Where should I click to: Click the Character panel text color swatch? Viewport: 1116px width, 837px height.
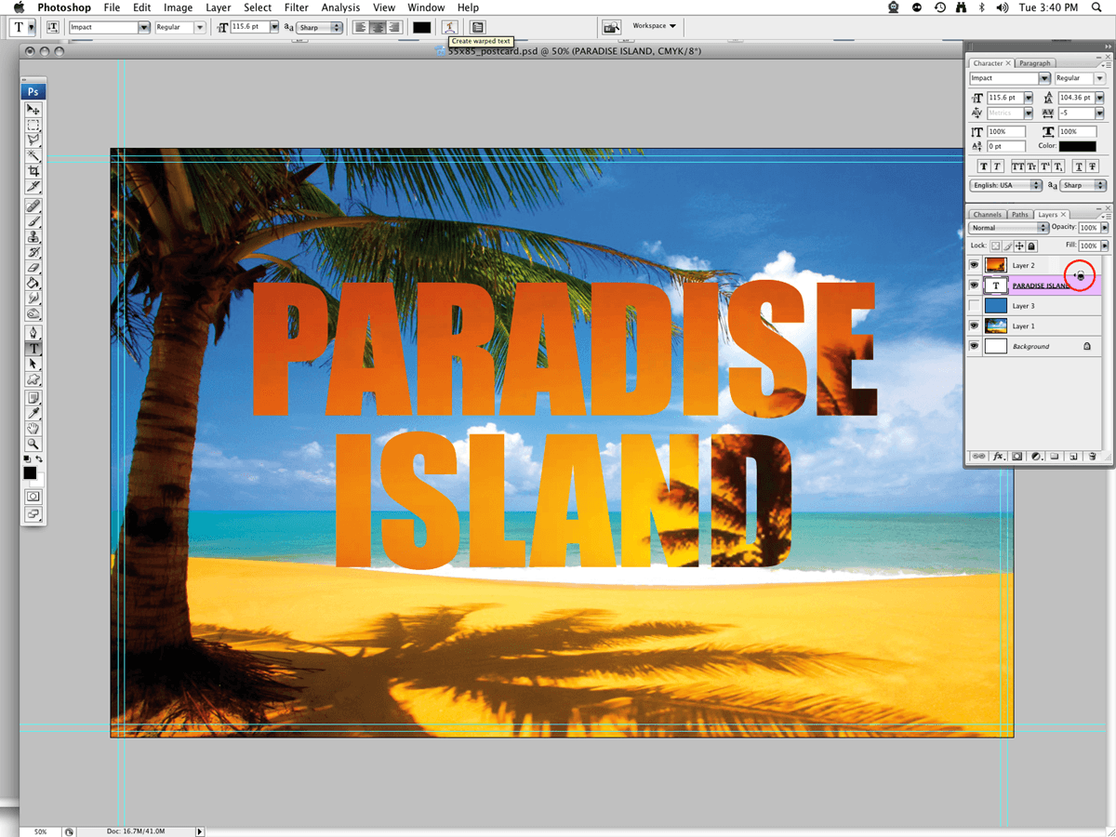(1077, 146)
